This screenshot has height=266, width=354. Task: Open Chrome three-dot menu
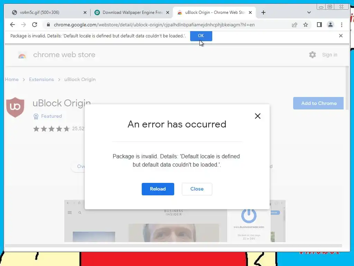pyautogui.click(x=342, y=25)
